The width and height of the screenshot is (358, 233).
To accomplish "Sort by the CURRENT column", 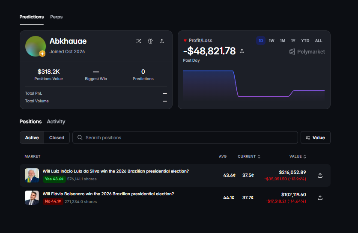I will (x=249, y=156).
